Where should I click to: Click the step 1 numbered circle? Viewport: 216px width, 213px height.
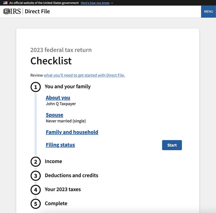[x=36, y=87]
